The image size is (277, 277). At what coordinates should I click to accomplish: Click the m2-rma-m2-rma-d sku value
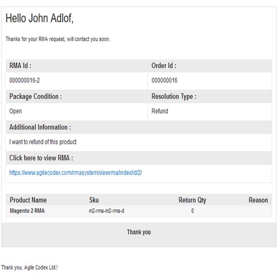pyautogui.click(x=107, y=211)
